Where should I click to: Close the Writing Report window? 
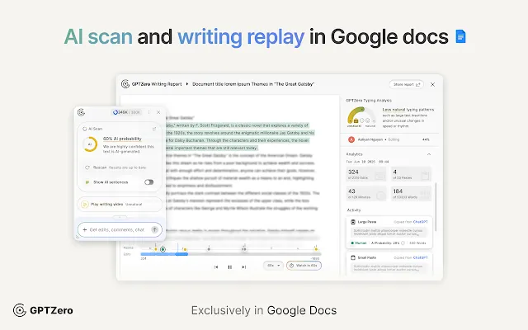point(432,84)
